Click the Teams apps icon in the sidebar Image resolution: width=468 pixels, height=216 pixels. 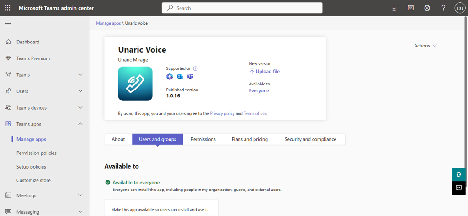coord(8,124)
